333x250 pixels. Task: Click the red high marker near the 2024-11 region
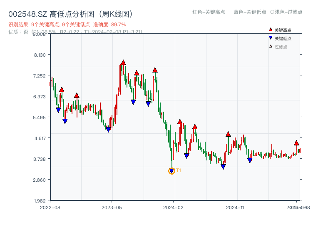[x=228, y=134]
